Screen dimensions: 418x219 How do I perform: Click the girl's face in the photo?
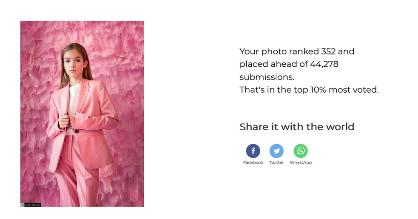75,63
